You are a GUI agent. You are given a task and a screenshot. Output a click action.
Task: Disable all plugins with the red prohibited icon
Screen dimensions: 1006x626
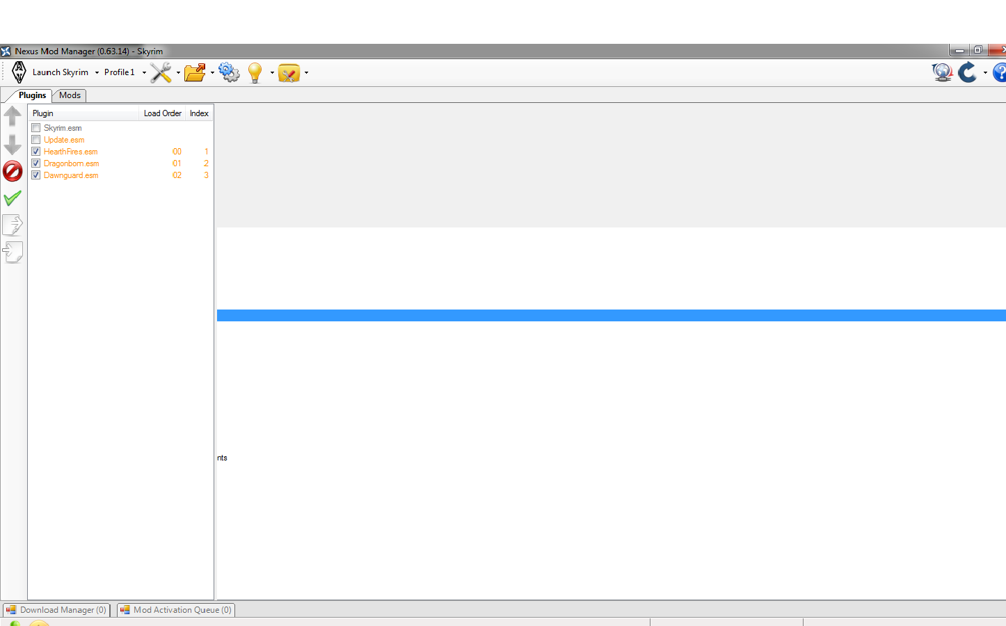13,171
